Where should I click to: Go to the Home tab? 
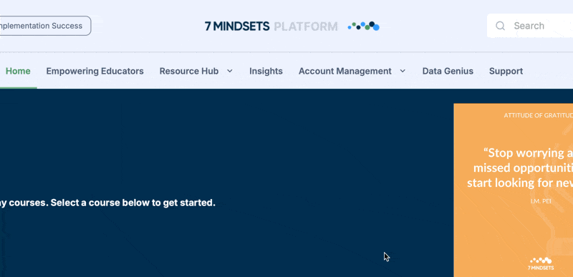(18, 71)
